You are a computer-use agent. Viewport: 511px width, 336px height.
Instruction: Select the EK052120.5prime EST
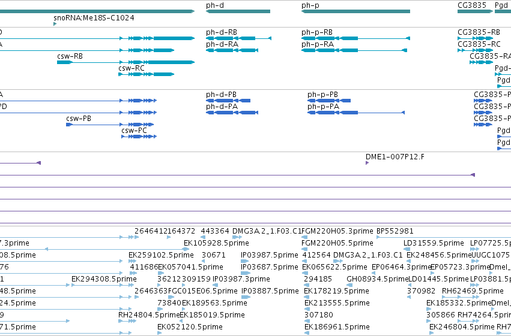pyautogui.click(x=160, y=333)
